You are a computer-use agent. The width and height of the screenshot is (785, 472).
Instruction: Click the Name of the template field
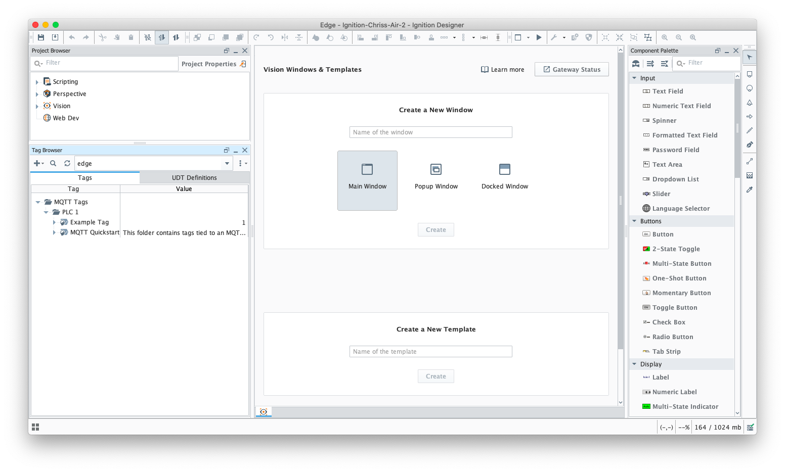(x=431, y=352)
